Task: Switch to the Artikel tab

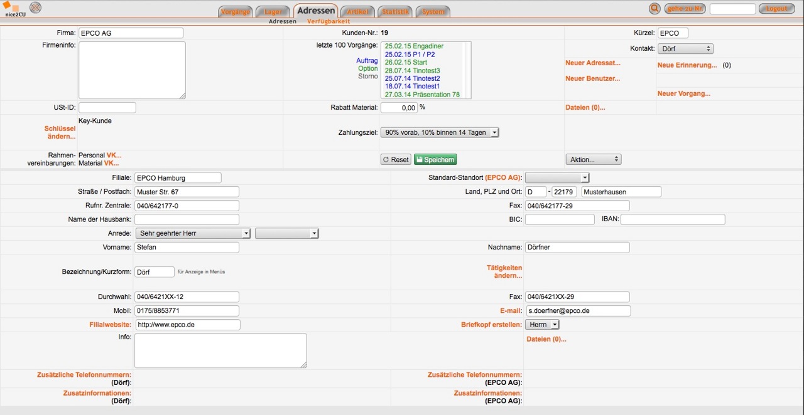Action: click(x=358, y=12)
